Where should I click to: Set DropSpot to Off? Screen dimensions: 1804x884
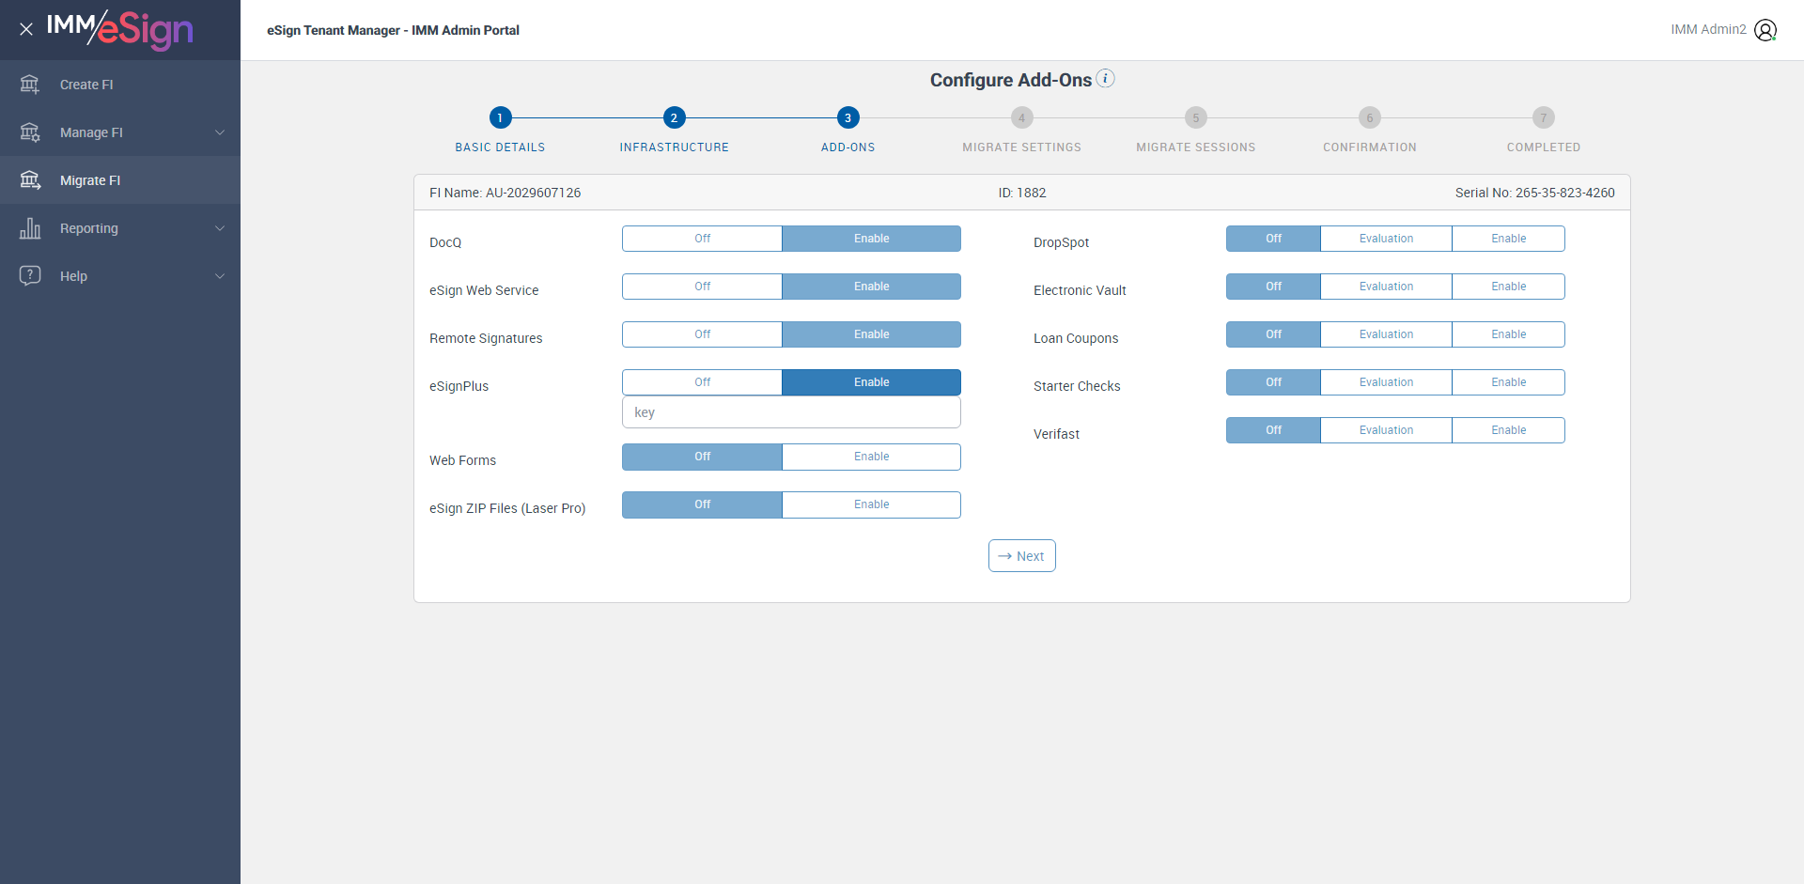pos(1273,239)
